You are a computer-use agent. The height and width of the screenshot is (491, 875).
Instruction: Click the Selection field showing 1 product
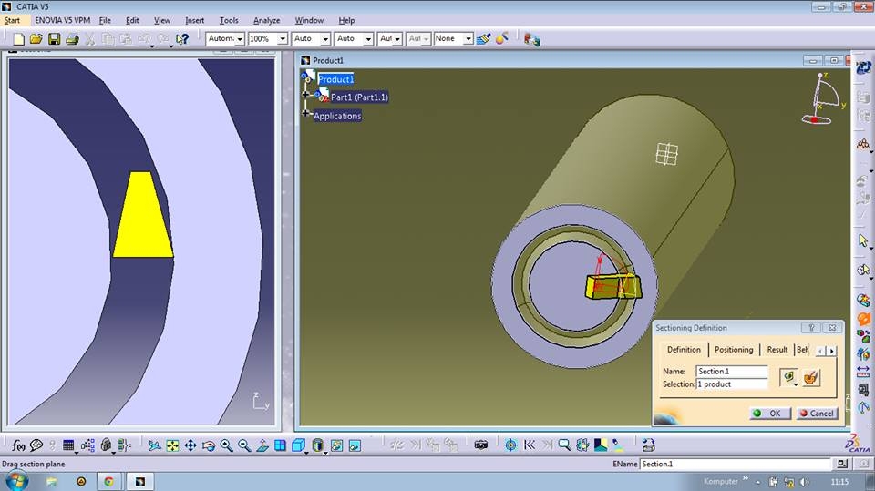tap(732, 384)
